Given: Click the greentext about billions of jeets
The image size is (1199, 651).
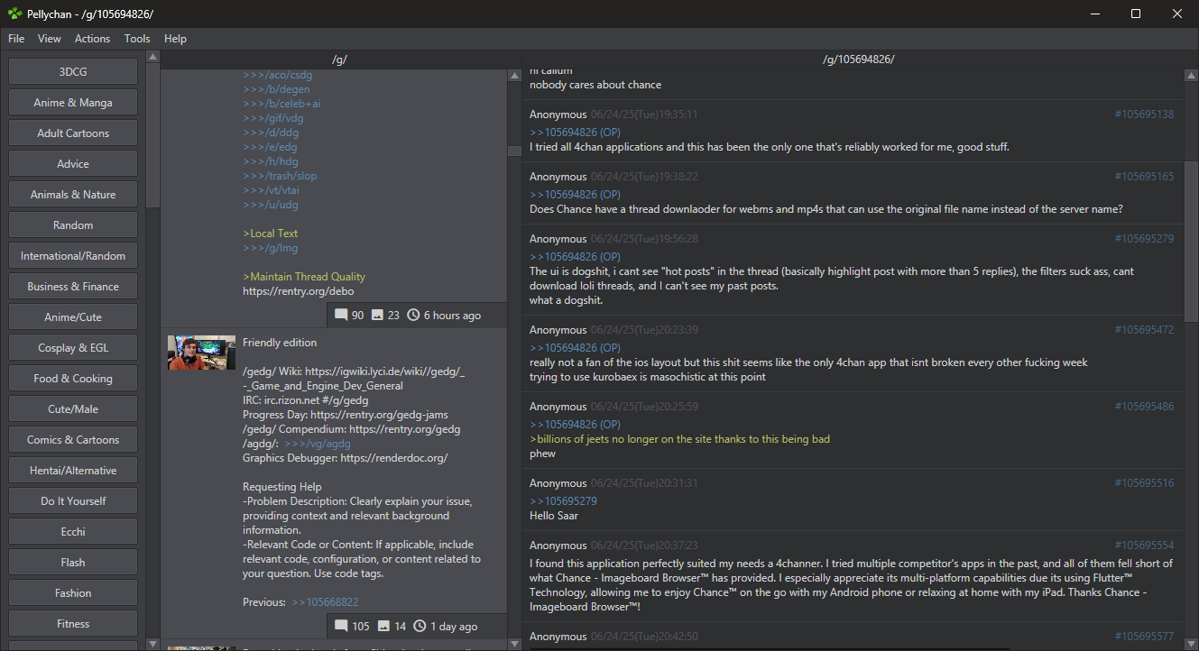Looking at the screenshot, I should (679, 439).
